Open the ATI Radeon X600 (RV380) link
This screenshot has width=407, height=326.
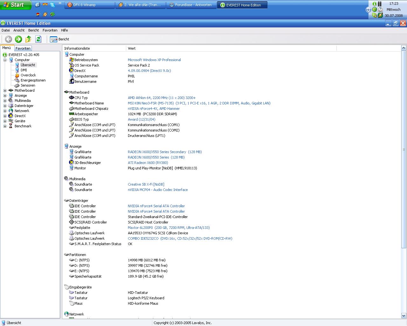148,163
